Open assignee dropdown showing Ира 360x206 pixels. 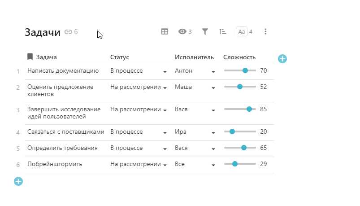pos(213,132)
